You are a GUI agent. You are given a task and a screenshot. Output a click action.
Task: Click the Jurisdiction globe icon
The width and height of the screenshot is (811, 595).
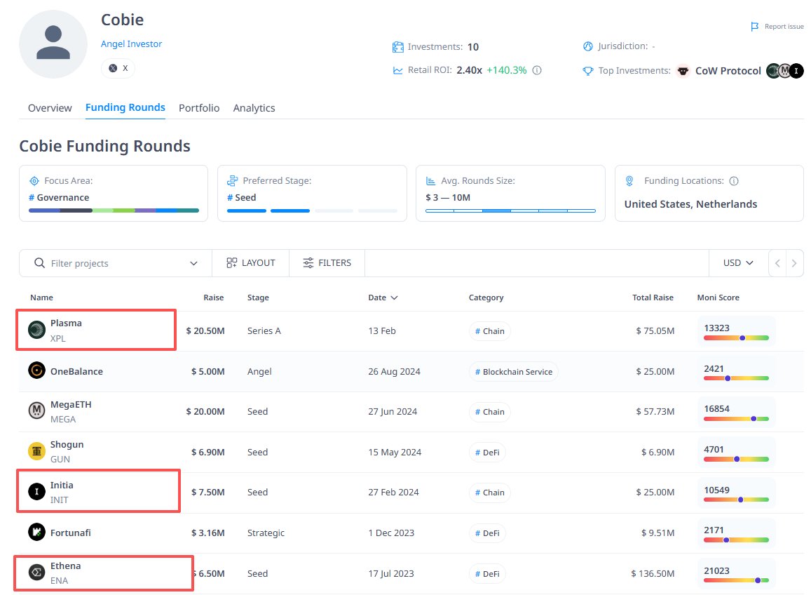pyautogui.click(x=588, y=46)
